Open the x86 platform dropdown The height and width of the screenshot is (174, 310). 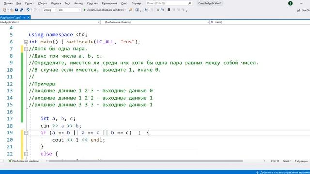69,10
